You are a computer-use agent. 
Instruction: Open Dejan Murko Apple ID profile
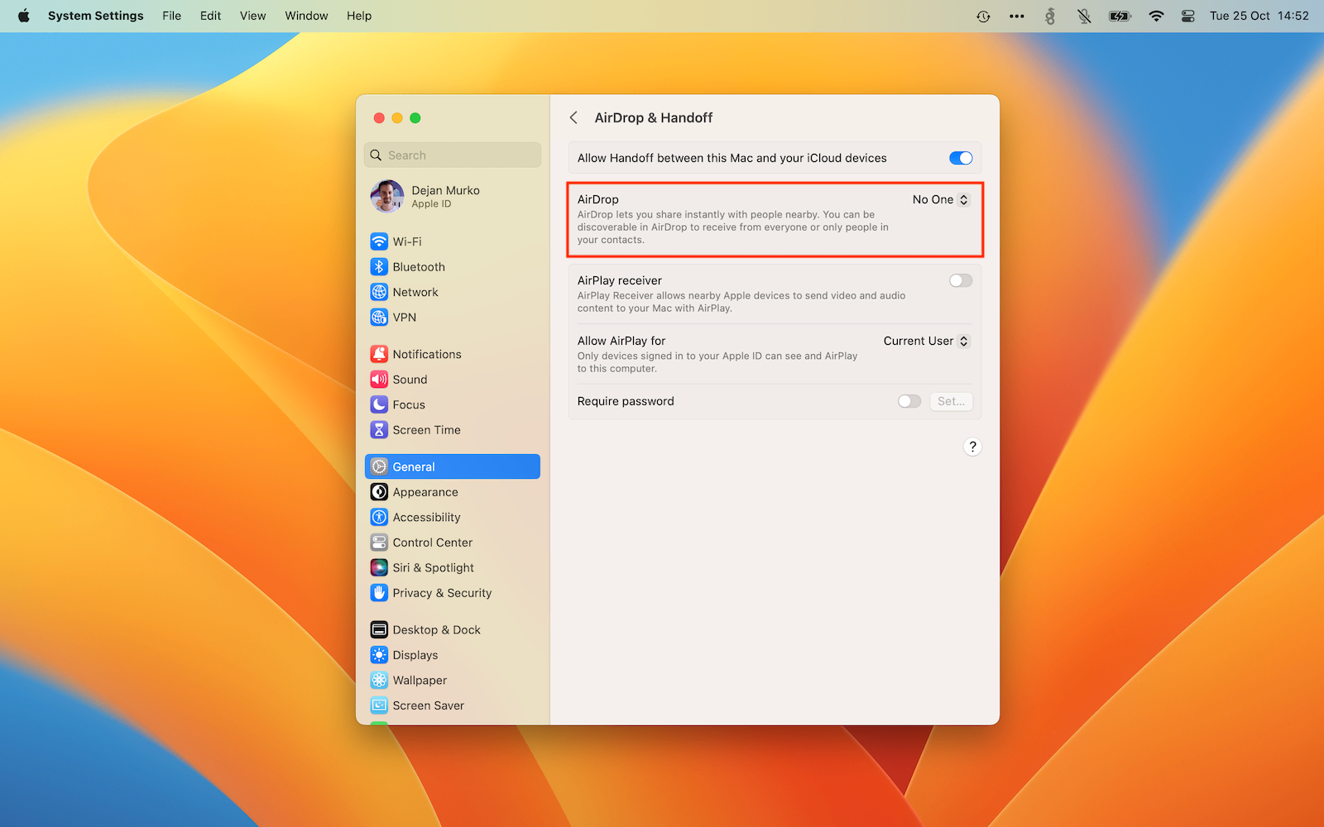pos(444,197)
